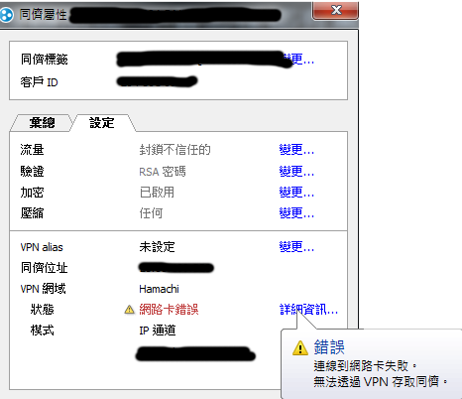Click the 連線到網路卡失敗 balloon message
The image size is (462, 399).
[x=365, y=366]
